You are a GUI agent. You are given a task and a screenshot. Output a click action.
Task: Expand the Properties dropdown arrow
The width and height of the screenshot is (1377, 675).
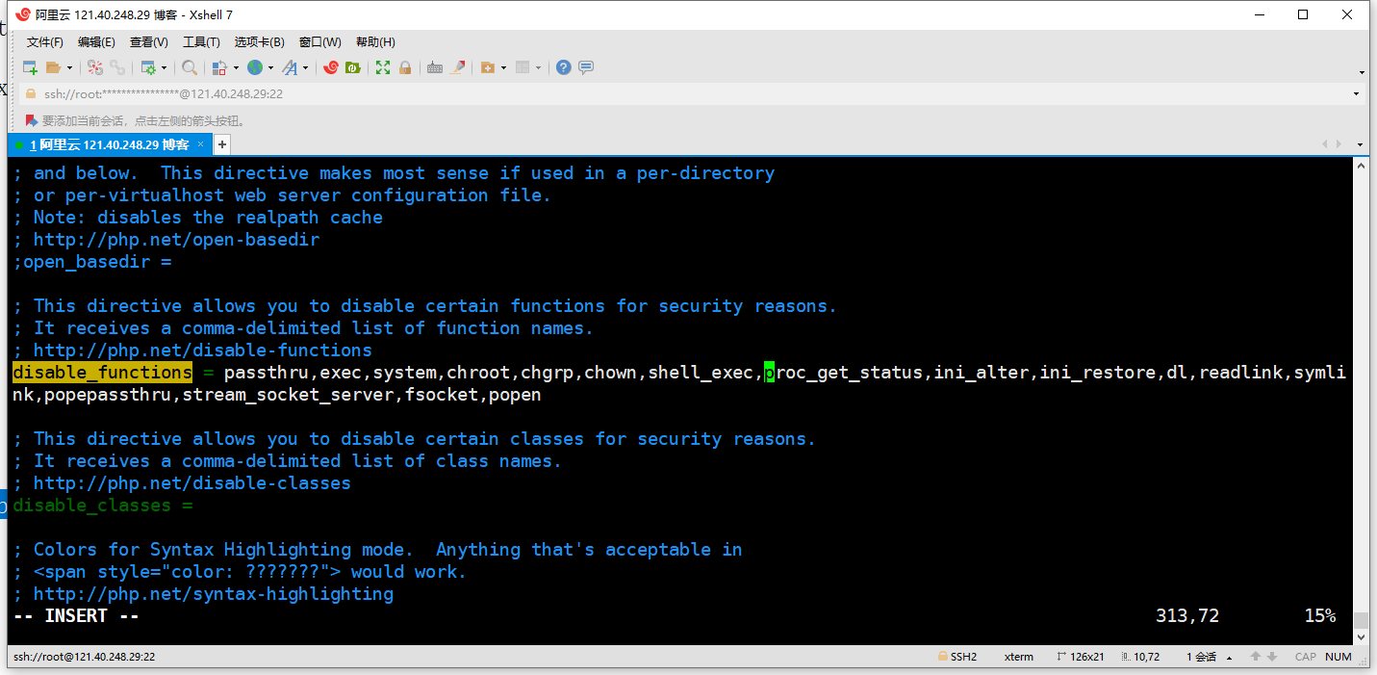tap(164, 67)
